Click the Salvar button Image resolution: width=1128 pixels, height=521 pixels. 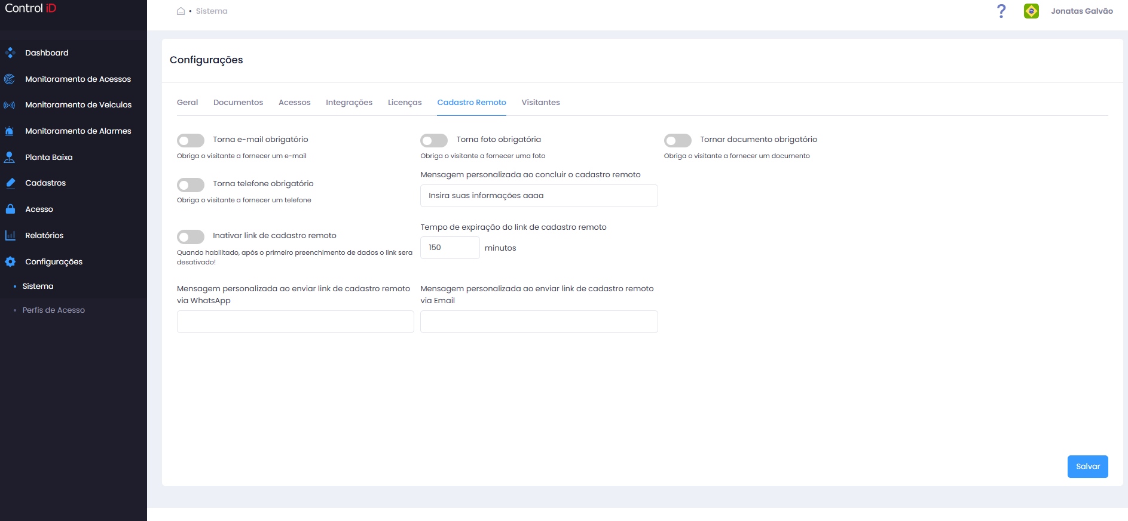tap(1087, 467)
